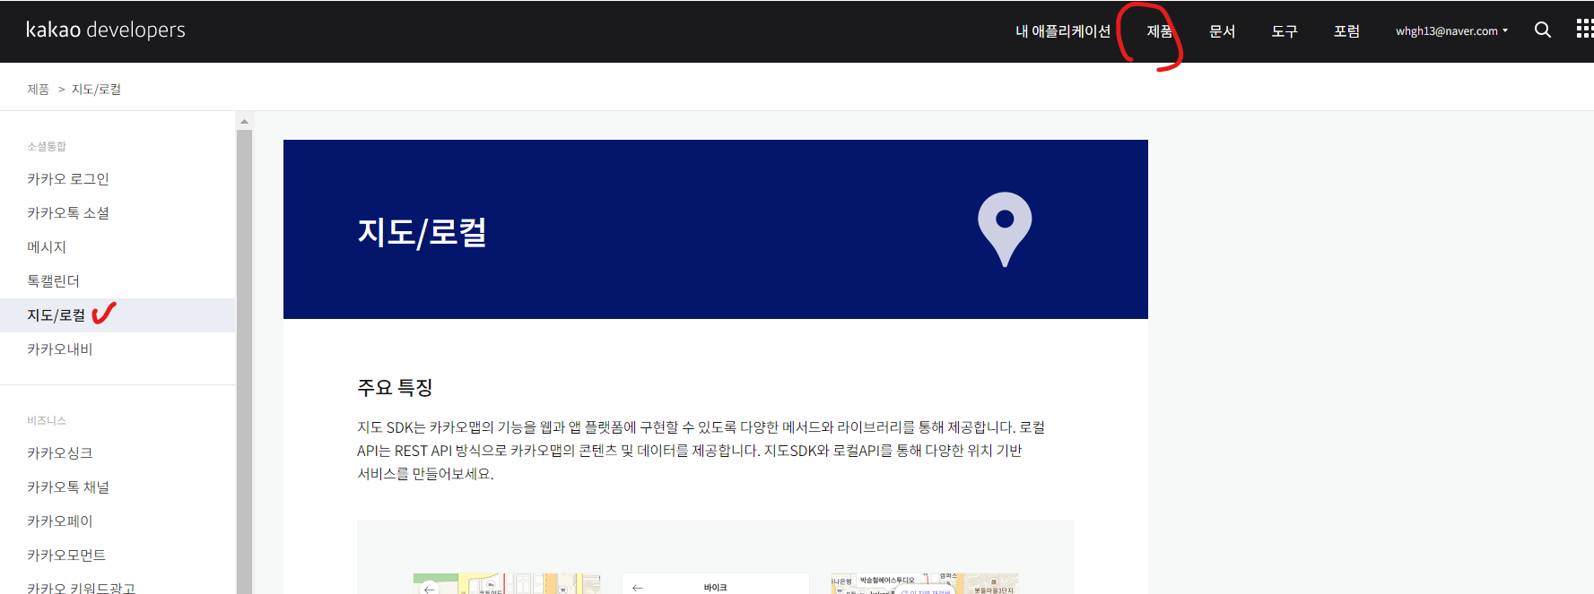Open the search magnifier icon

pyautogui.click(x=1543, y=30)
